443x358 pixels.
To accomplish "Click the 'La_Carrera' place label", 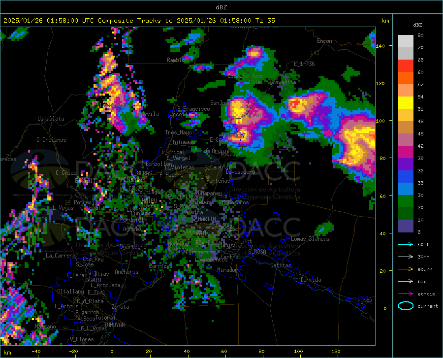I will pos(61,256).
